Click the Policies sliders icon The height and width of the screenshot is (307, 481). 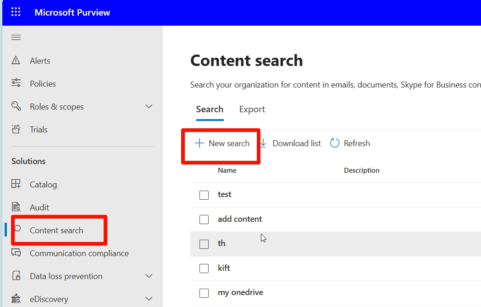pyautogui.click(x=16, y=83)
